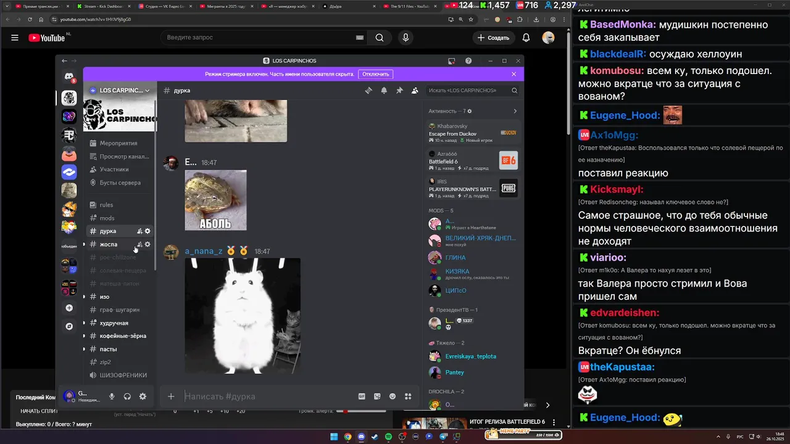Explore discoverable servers compass icon
790x444 pixels.
[x=69, y=326]
